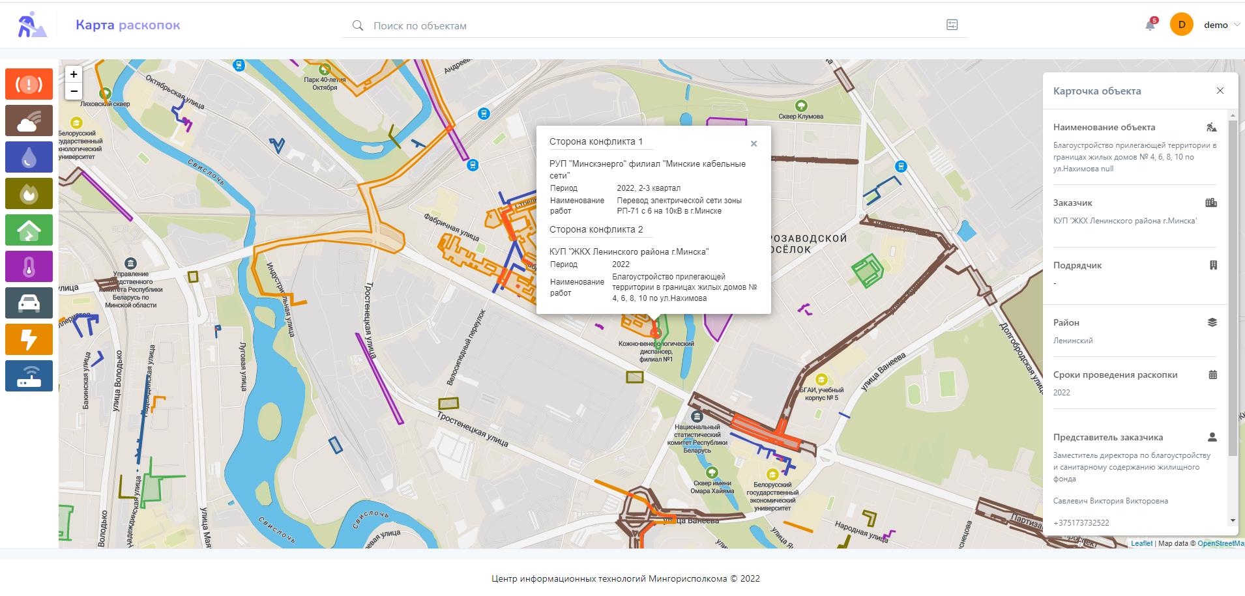Click the orange D user avatar

(x=1181, y=25)
